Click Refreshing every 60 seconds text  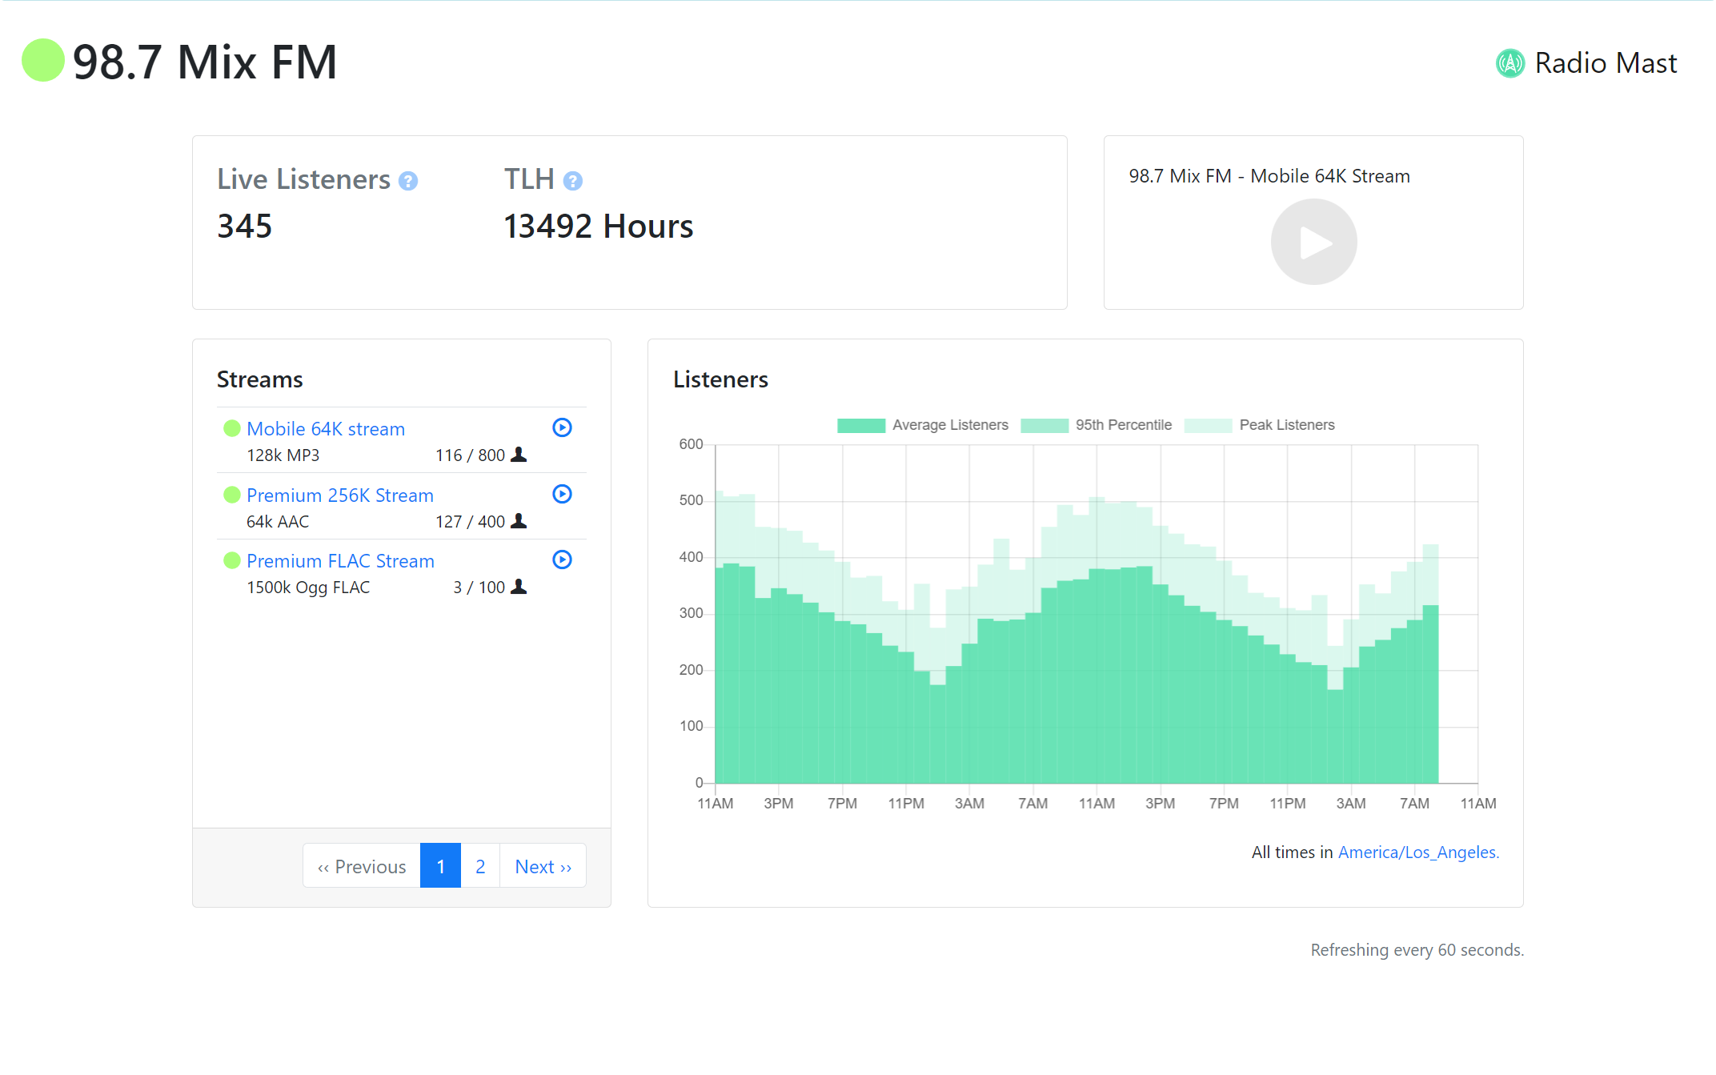tap(1417, 950)
